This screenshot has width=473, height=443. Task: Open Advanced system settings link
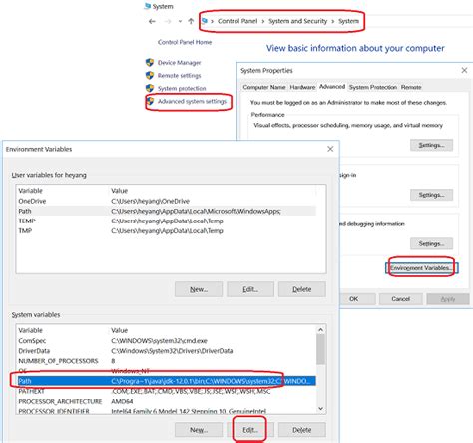(x=192, y=101)
